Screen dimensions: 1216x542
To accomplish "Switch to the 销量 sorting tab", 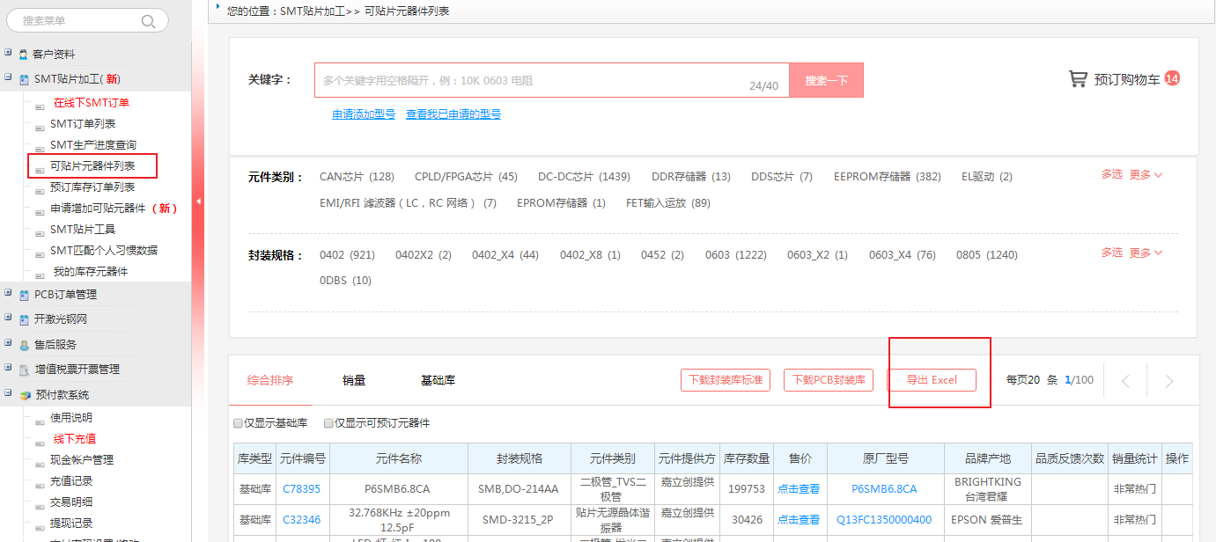I will pos(354,380).
